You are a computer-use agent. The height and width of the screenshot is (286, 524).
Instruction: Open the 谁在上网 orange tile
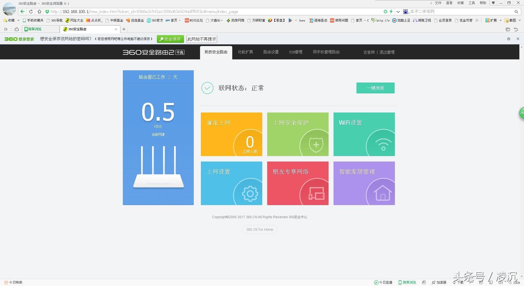point(231,134)
